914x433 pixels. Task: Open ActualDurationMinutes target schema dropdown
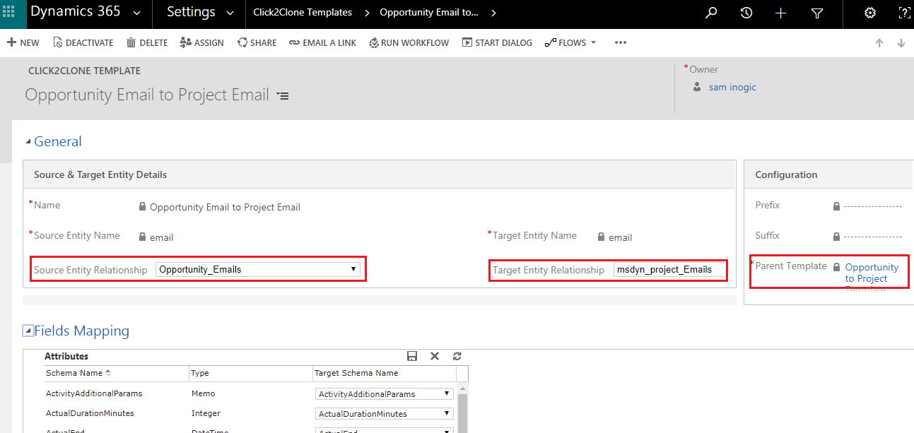click(384, 413)
